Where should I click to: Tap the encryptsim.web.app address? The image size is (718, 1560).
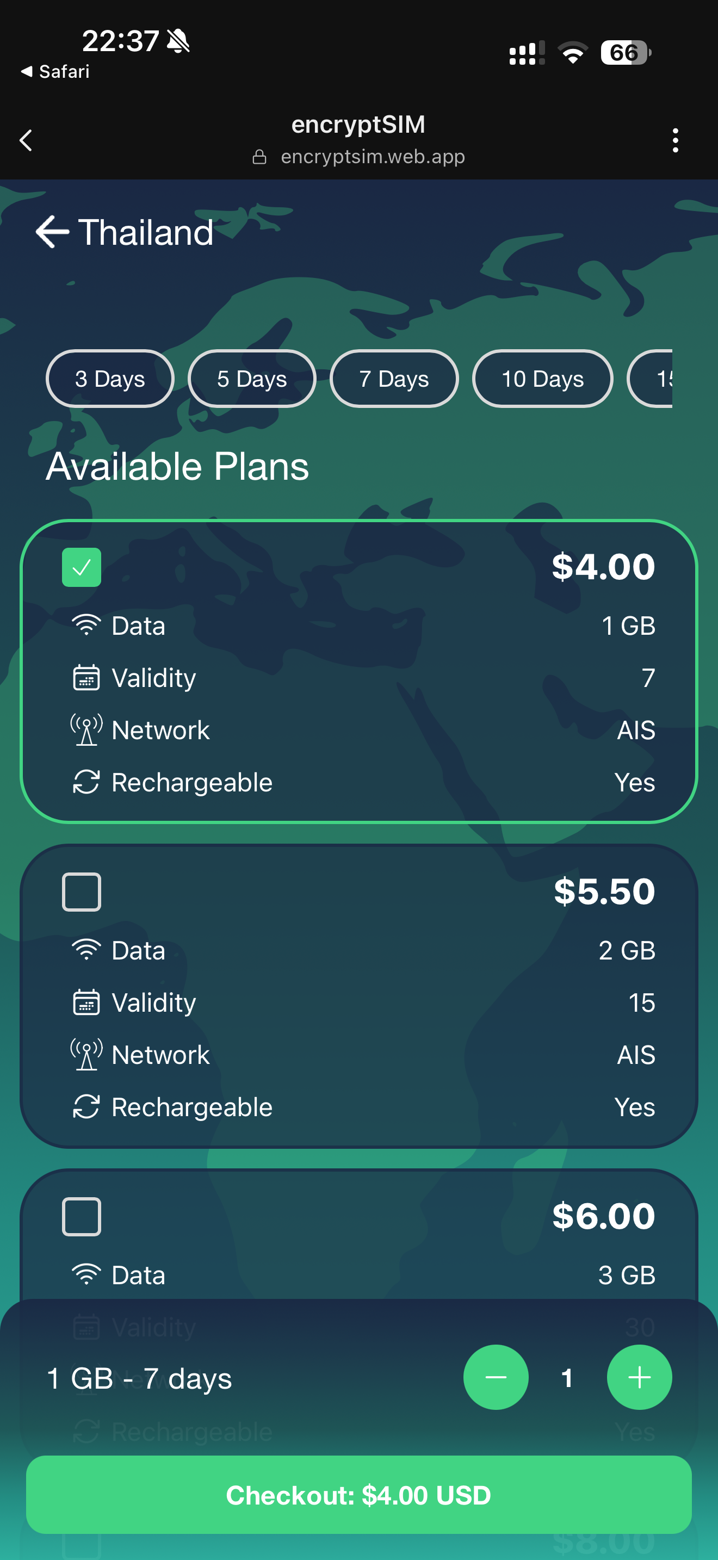(x=372, y=157)
